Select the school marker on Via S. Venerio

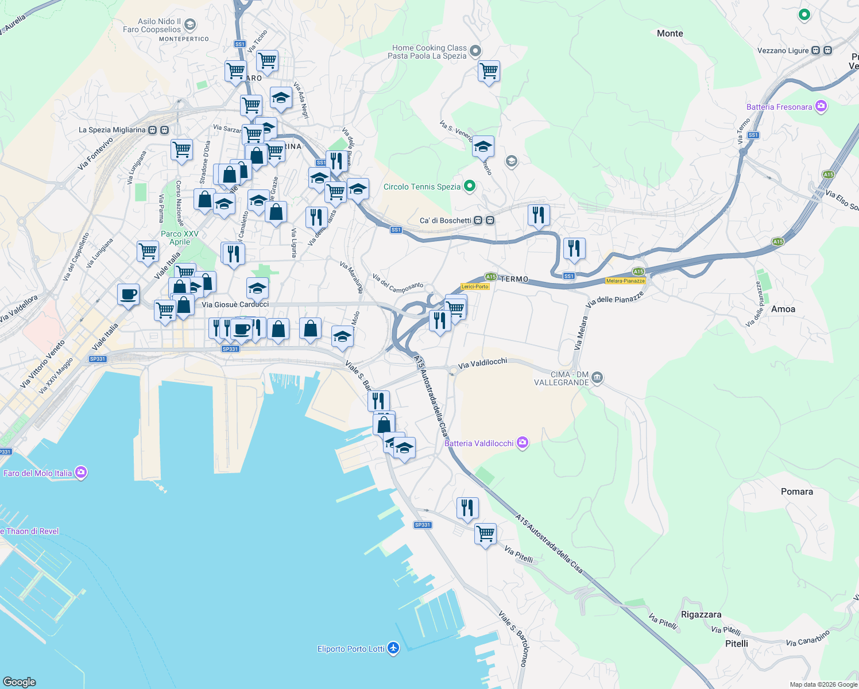click(483, 148)
